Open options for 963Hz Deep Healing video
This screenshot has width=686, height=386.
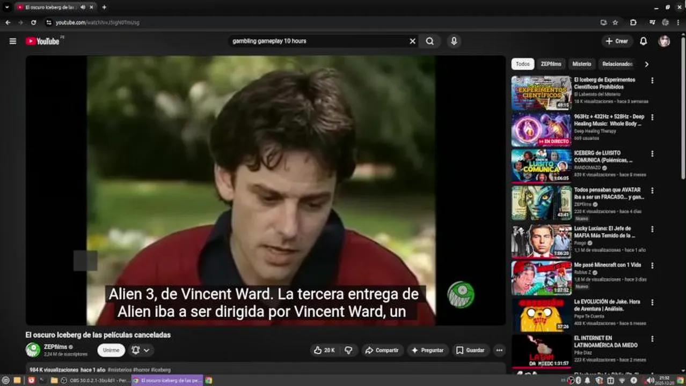[652, 117]
